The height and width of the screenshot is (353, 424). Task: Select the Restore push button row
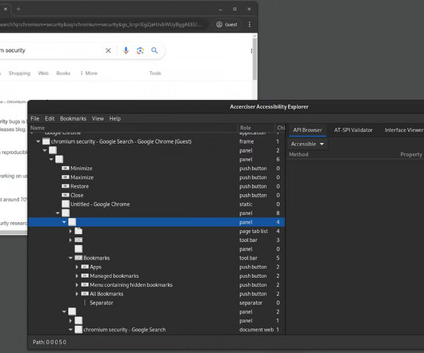tap(157, 186)
